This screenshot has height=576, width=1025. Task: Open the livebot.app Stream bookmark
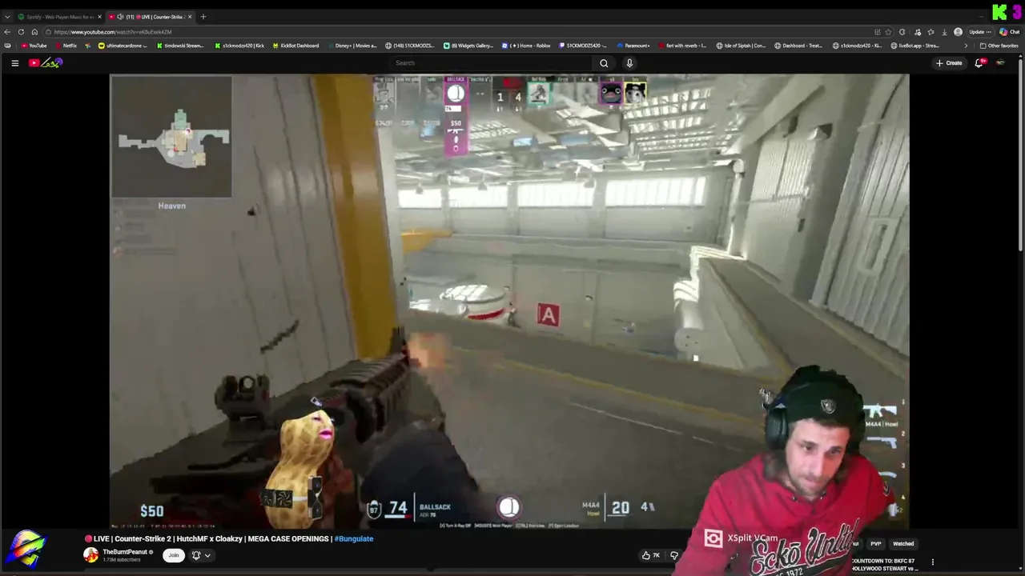(914, 46)
